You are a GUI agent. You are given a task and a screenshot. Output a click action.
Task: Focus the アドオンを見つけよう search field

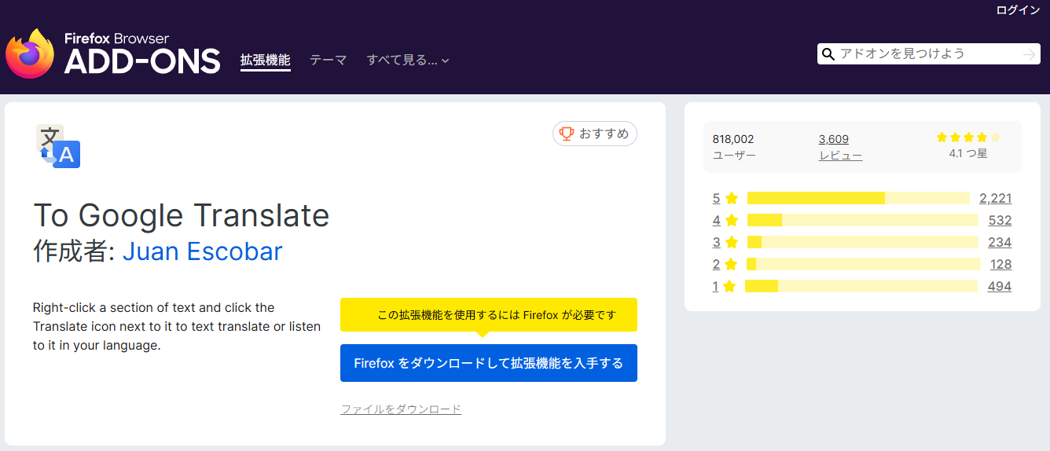pos(929,54)
